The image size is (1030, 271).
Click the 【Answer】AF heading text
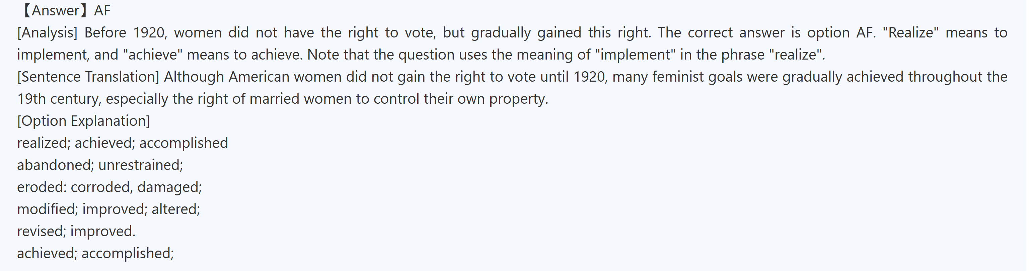click(64, 10)
